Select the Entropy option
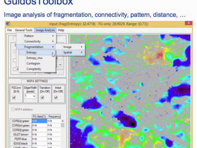 pos(37,52)
